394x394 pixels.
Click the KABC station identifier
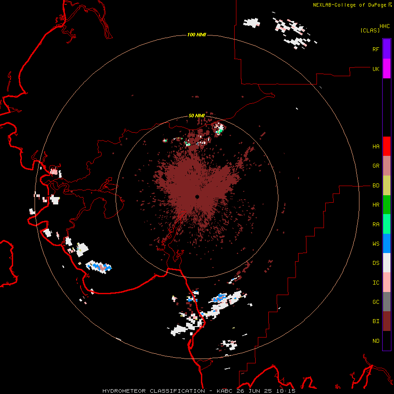[224, 391]
